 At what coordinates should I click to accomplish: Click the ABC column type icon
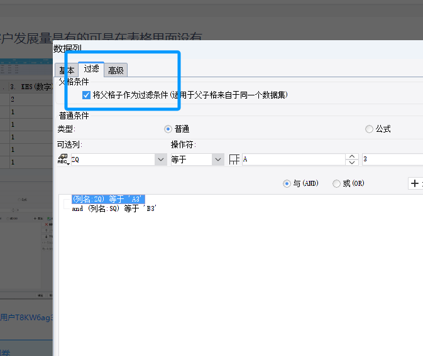(x=63, y=159)
